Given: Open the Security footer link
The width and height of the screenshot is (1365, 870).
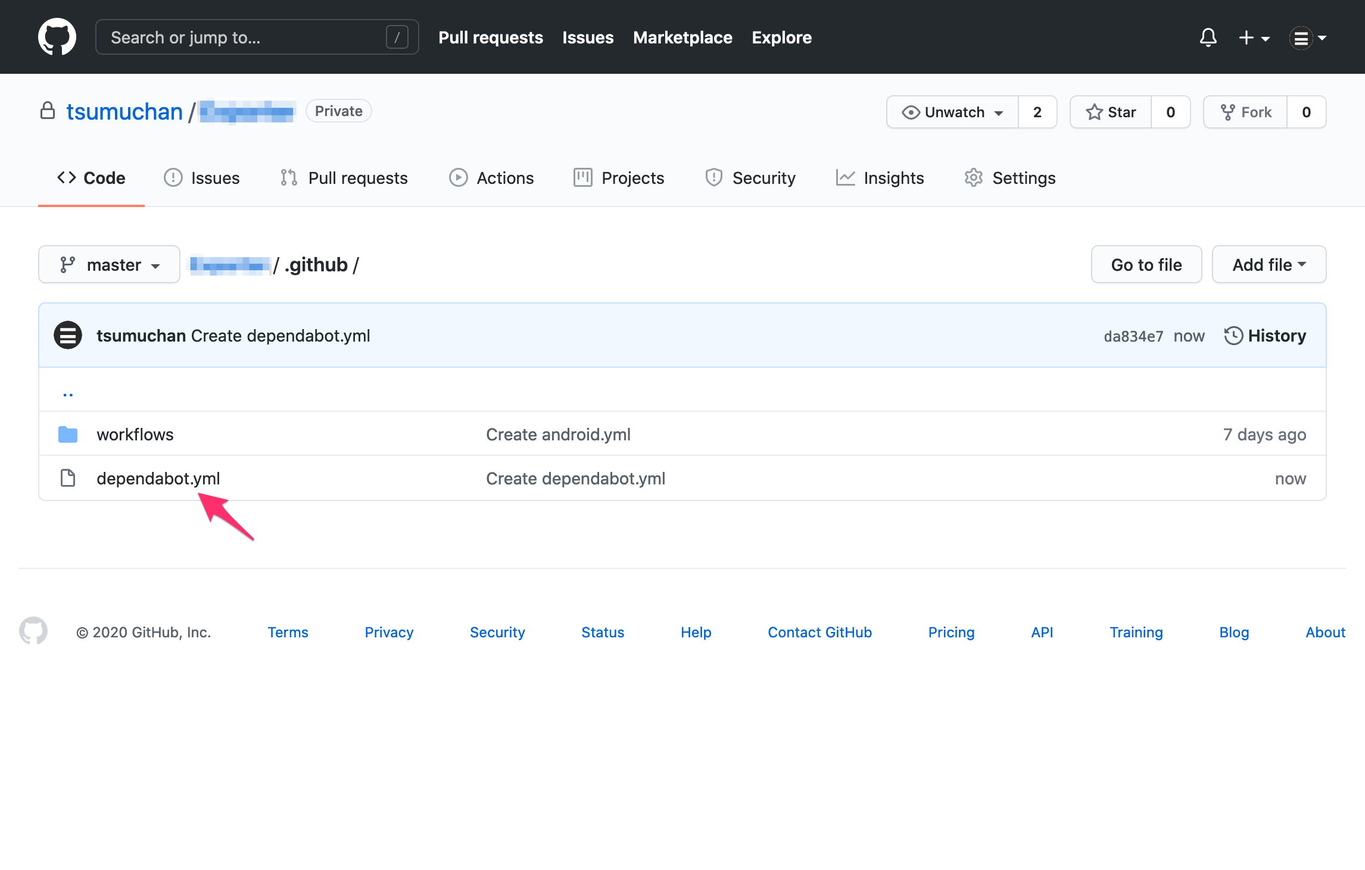Looking at the screenshot, I should click(497, 632).
